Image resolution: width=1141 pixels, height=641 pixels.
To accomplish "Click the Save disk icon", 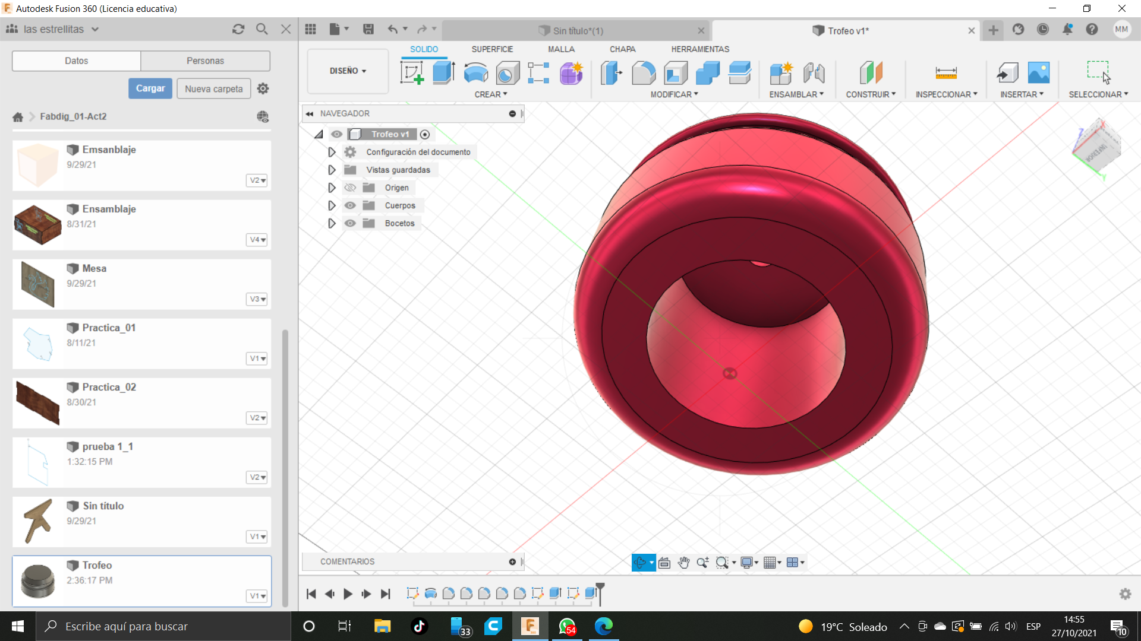I will click(x=368, y=29).
